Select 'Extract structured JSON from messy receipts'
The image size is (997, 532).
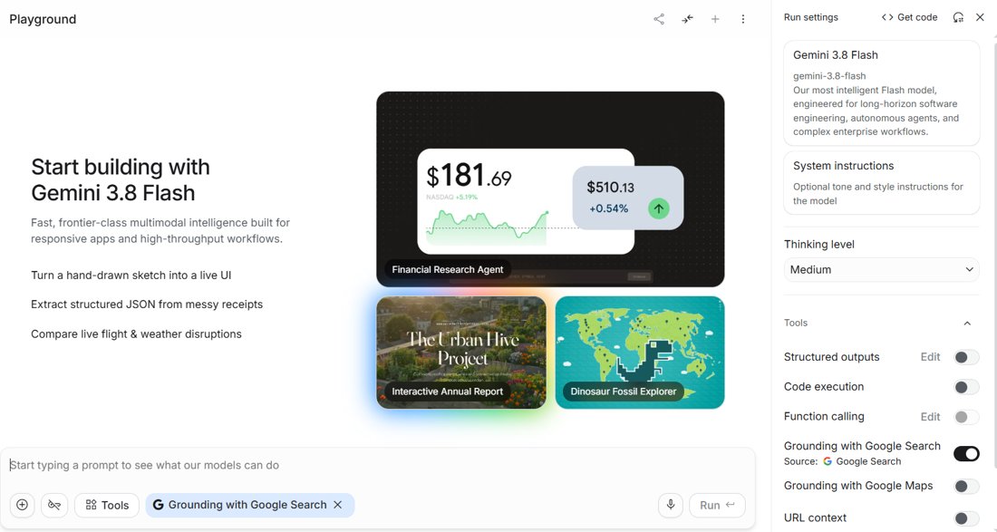pos(147,305)
